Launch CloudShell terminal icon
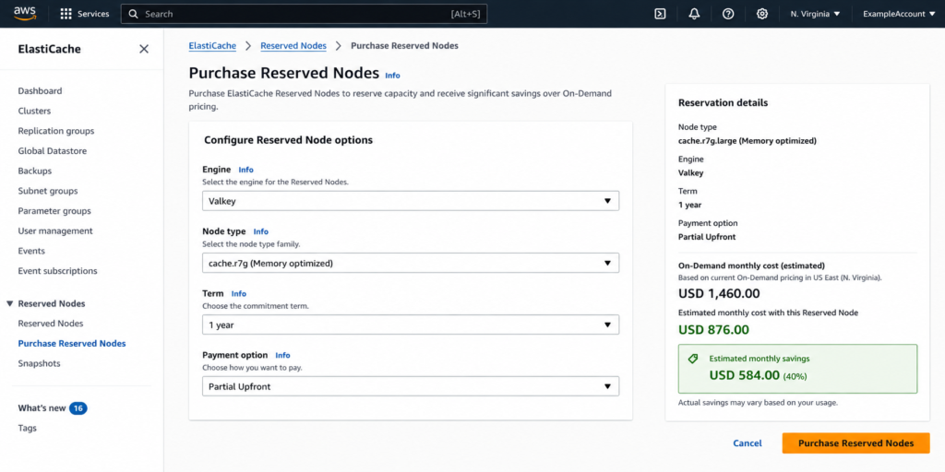Image resolution: width=945 pixels, height=472 pixels. [x=660, y=14]
